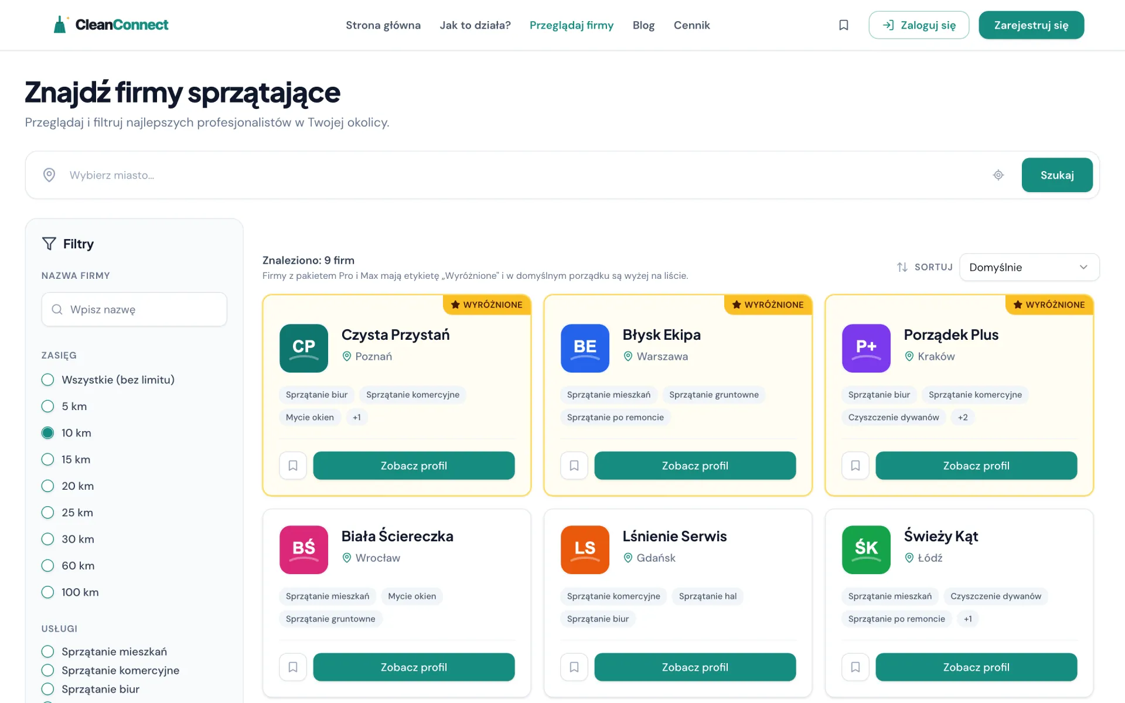Select the 25 km range option

[67, 513]
